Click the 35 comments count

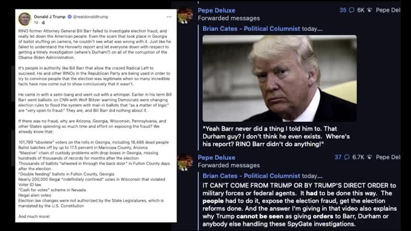pyautogui.click(x=343, y=10)
